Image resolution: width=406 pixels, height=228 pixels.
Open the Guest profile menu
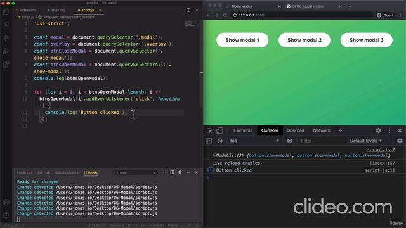(385, 15)
